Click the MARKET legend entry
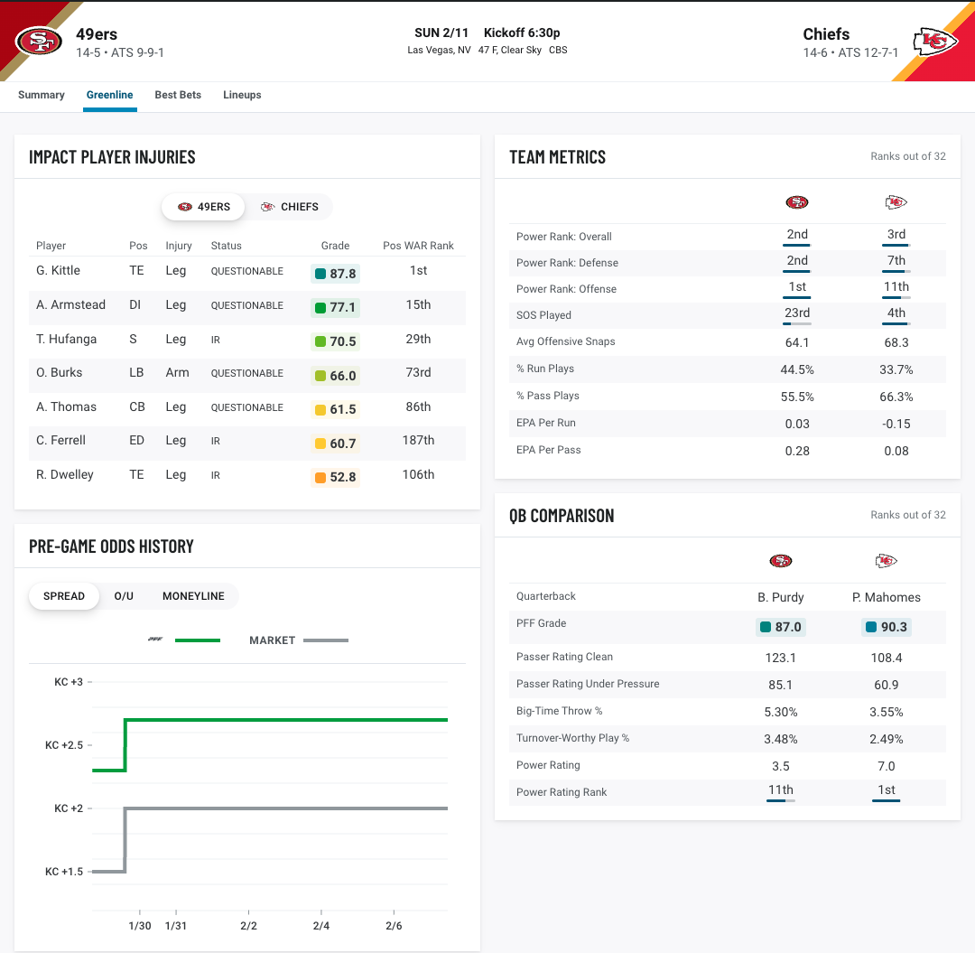 (299, 640)
